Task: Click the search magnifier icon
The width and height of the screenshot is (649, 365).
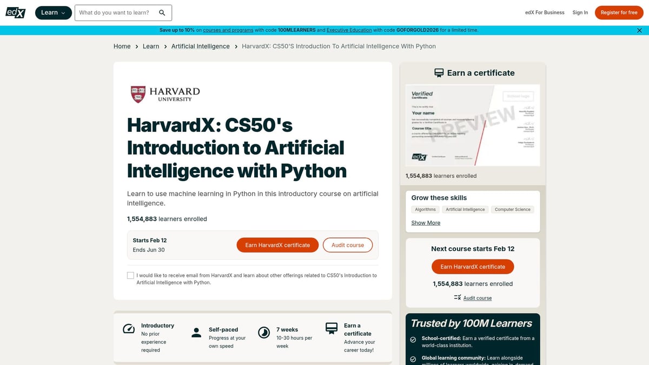Action: [x=162, y=12]
